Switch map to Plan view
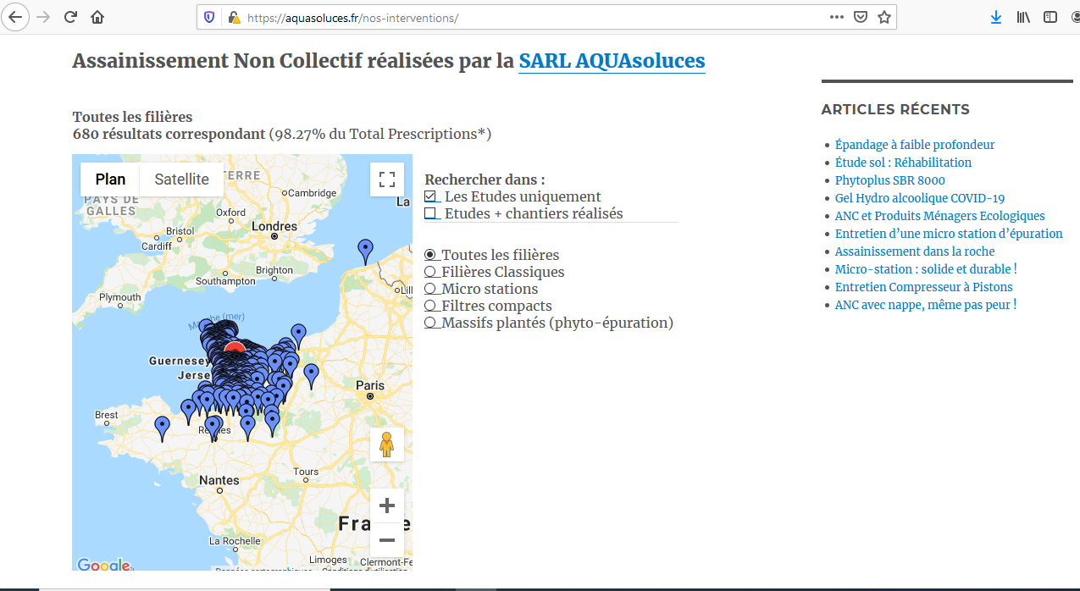1080x591 pixels. (110, 179)
